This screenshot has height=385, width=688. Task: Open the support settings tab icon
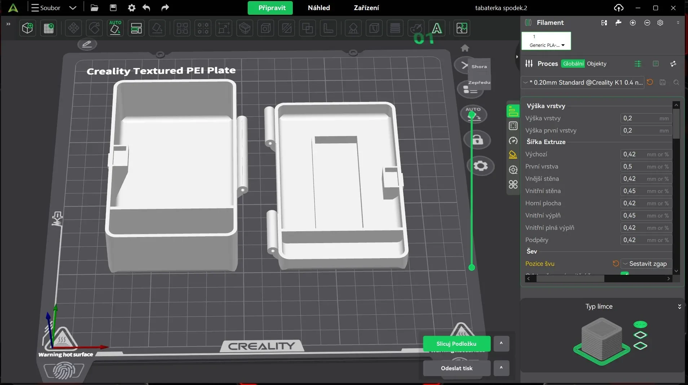pyautogui.click(x=513, y=155)
